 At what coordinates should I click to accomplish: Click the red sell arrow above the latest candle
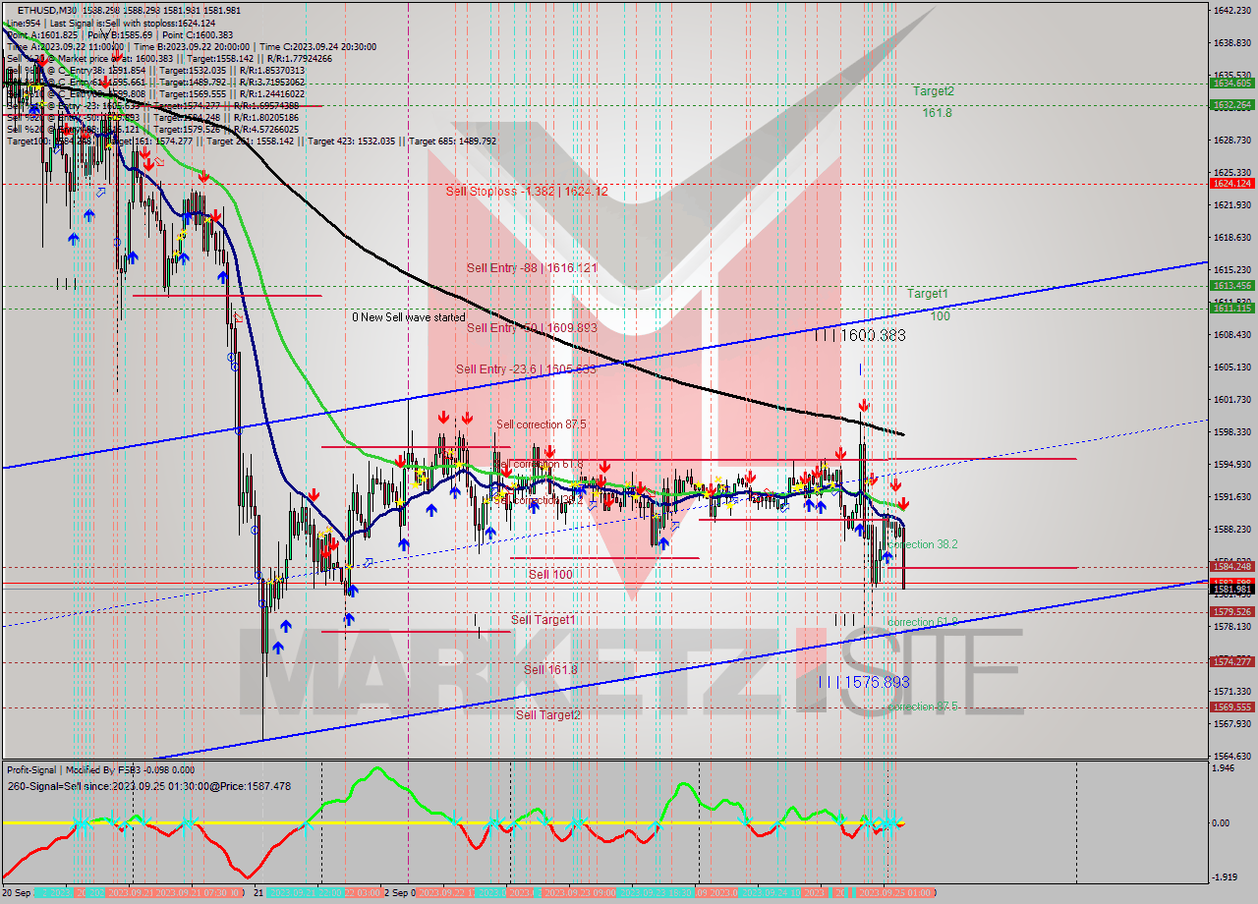point(902,503)
